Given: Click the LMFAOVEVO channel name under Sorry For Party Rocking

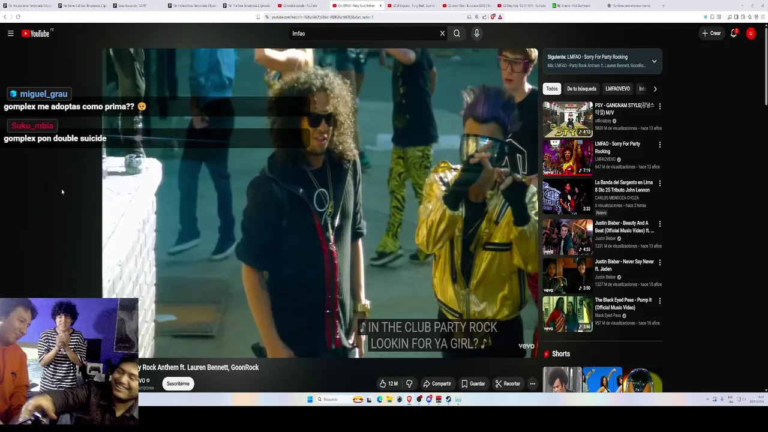Looking at the screenshot, I should 605,160.
